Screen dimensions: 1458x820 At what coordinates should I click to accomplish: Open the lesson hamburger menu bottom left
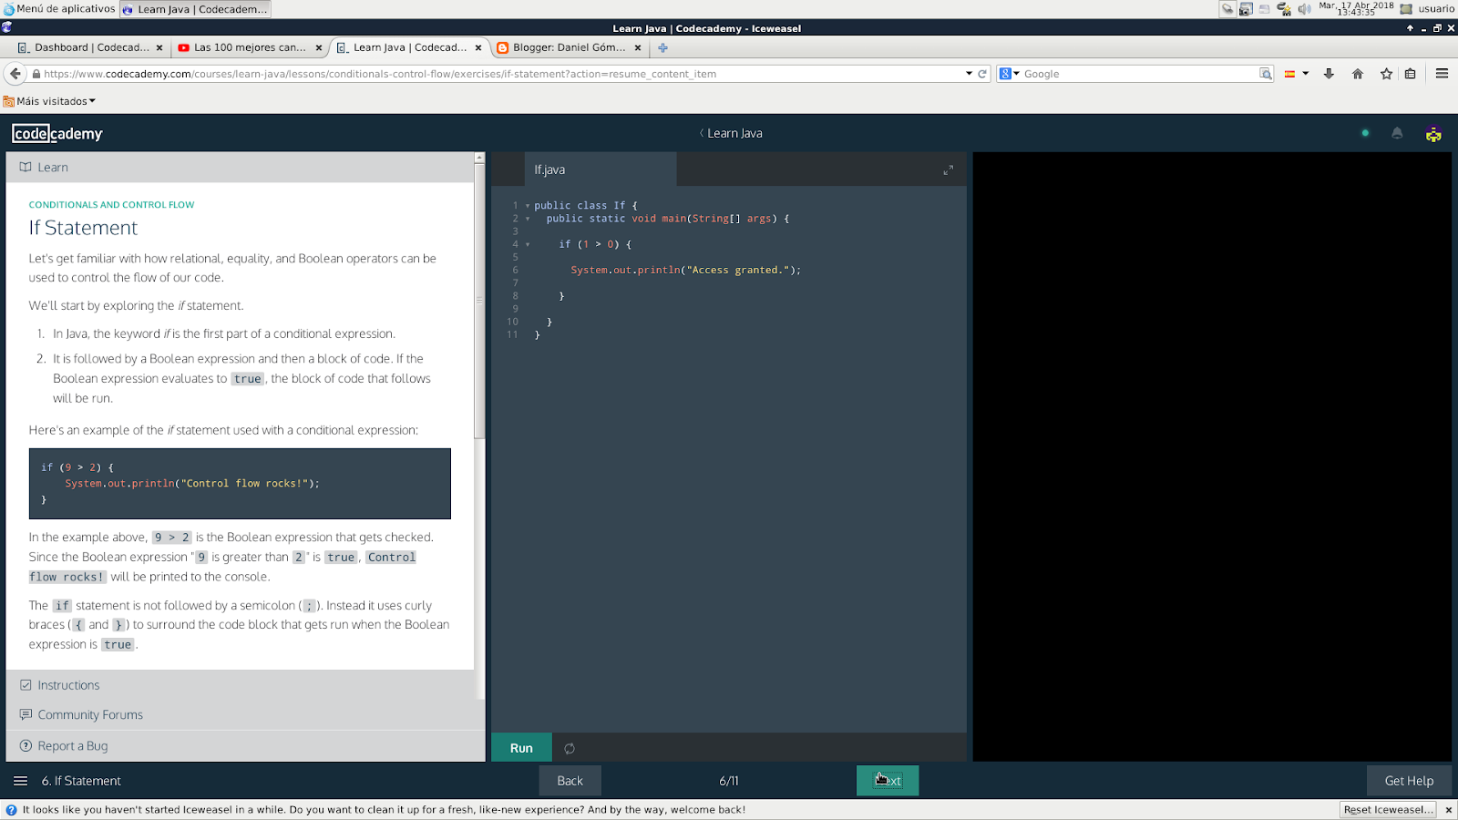[x=20, y=781]
